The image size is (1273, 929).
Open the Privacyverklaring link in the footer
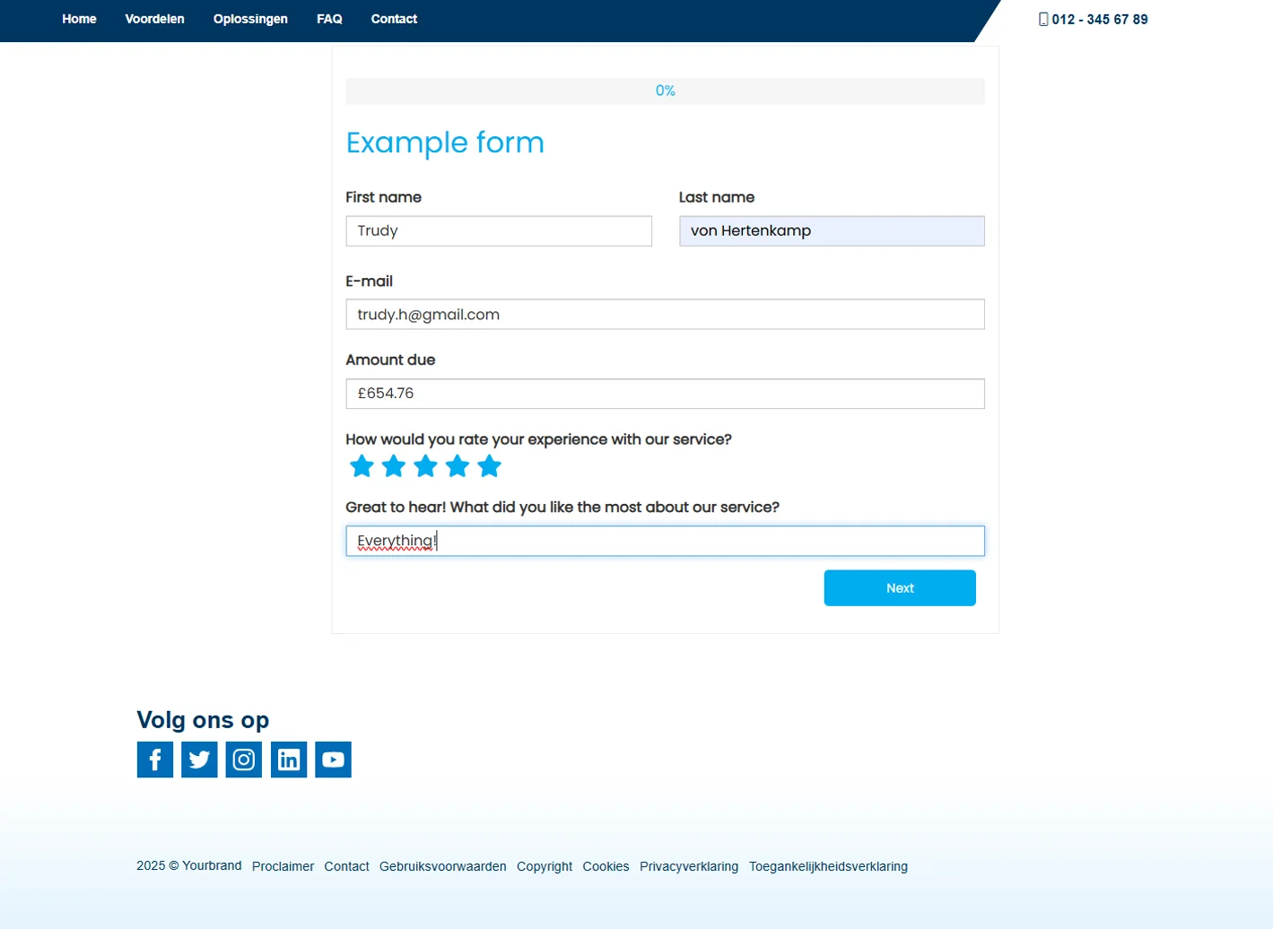689,866
